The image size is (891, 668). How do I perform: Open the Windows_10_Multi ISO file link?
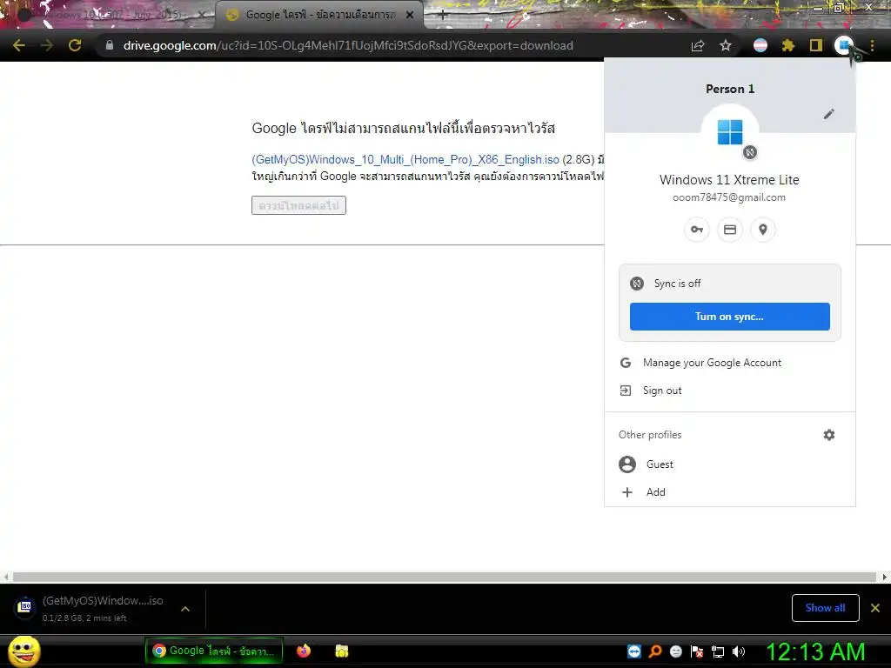click(405, 160)
